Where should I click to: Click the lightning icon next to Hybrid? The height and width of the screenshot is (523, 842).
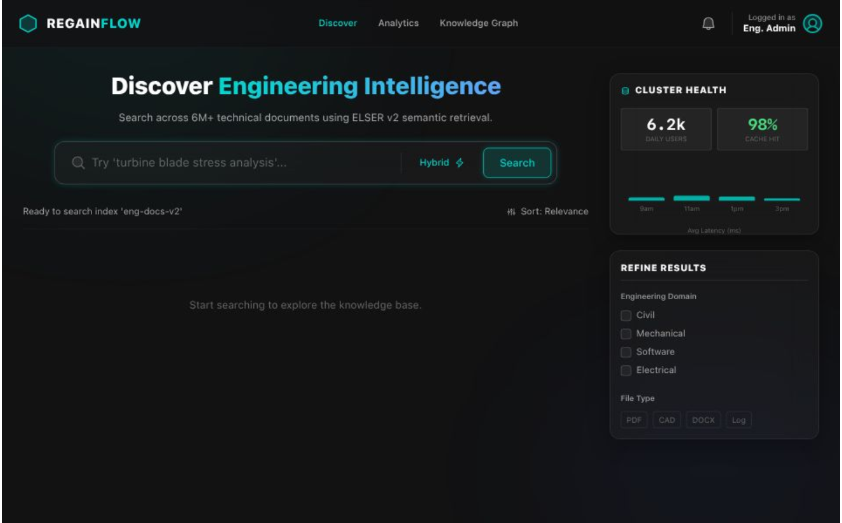[458, 162]
